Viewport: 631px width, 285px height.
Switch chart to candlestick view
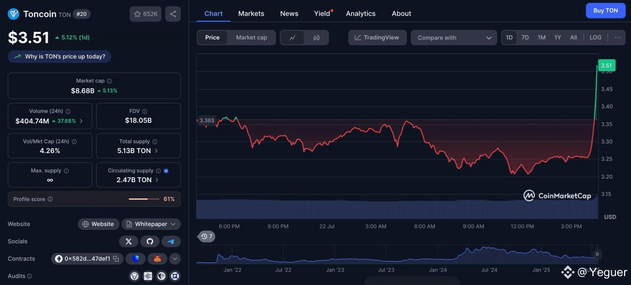click(316, 37)
